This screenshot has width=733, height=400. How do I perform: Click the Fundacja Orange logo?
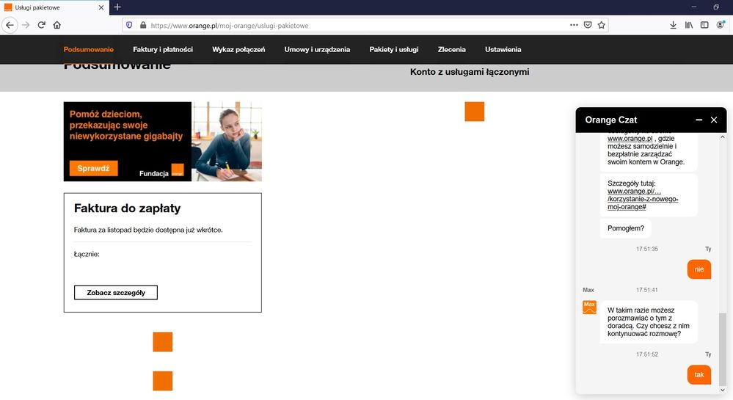[178, 170]
